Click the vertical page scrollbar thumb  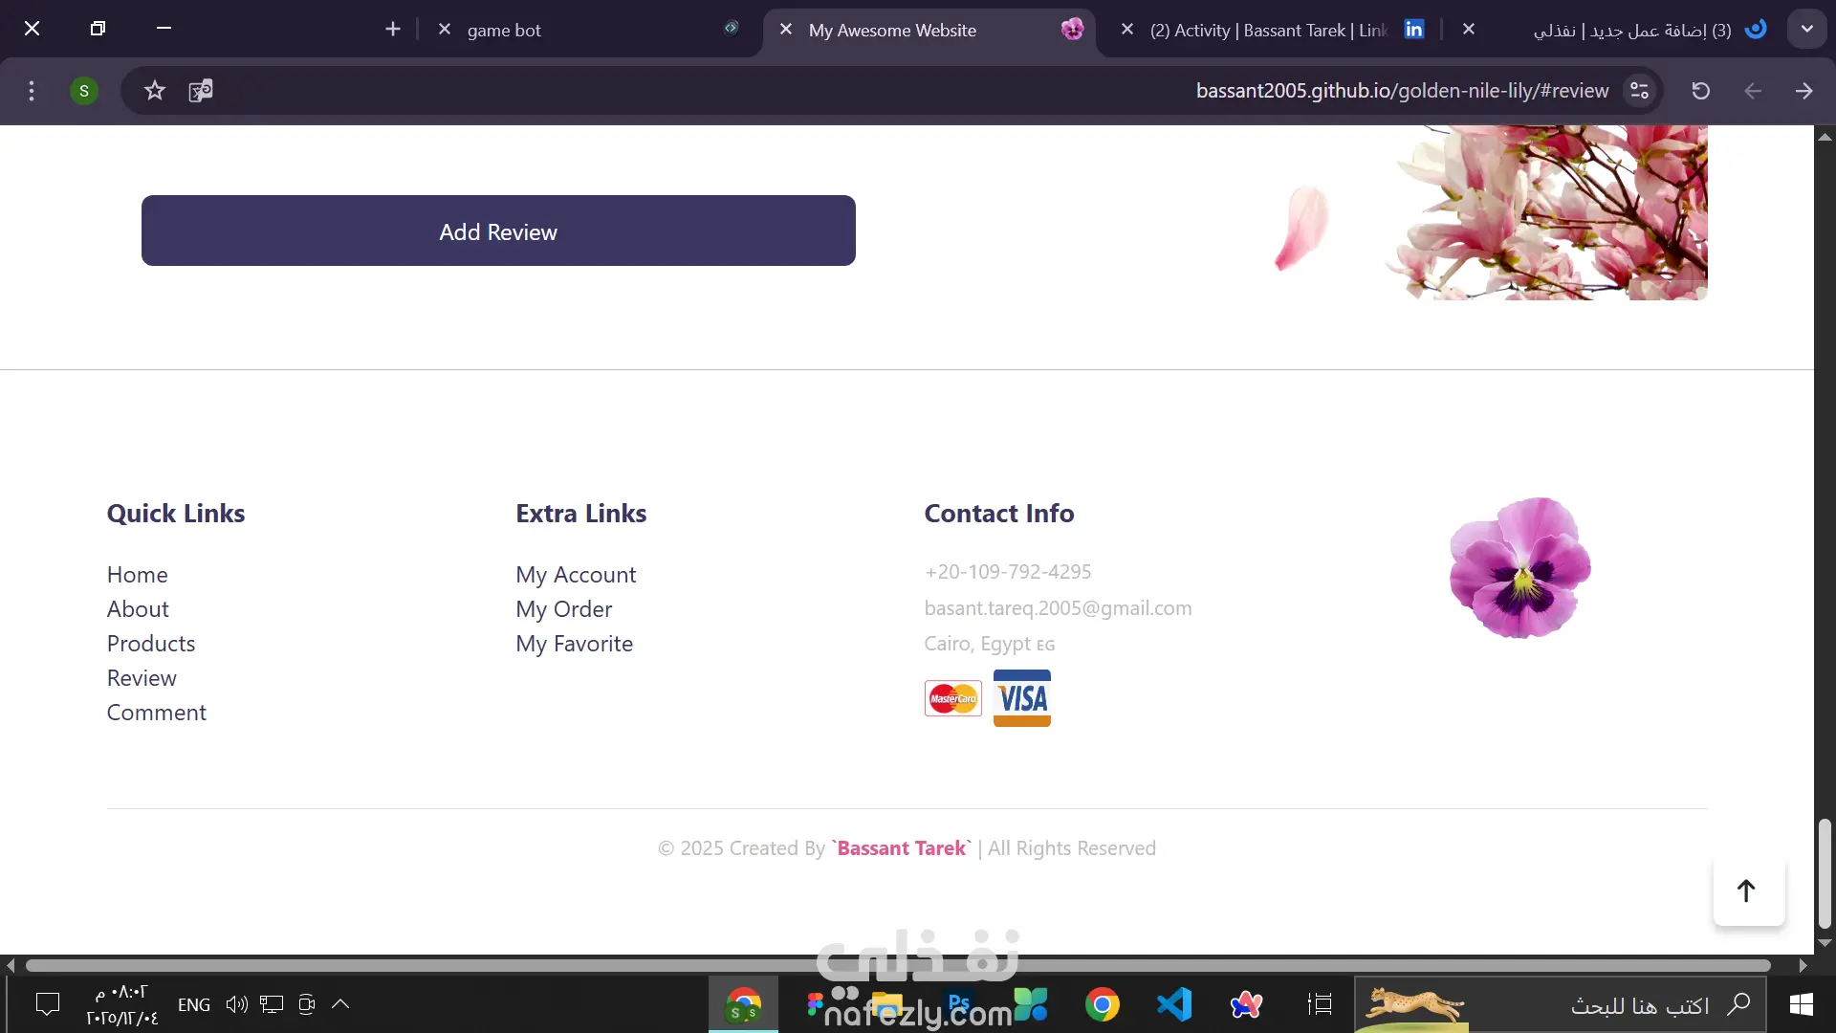pyautogui.click(x=1825, y=872)
